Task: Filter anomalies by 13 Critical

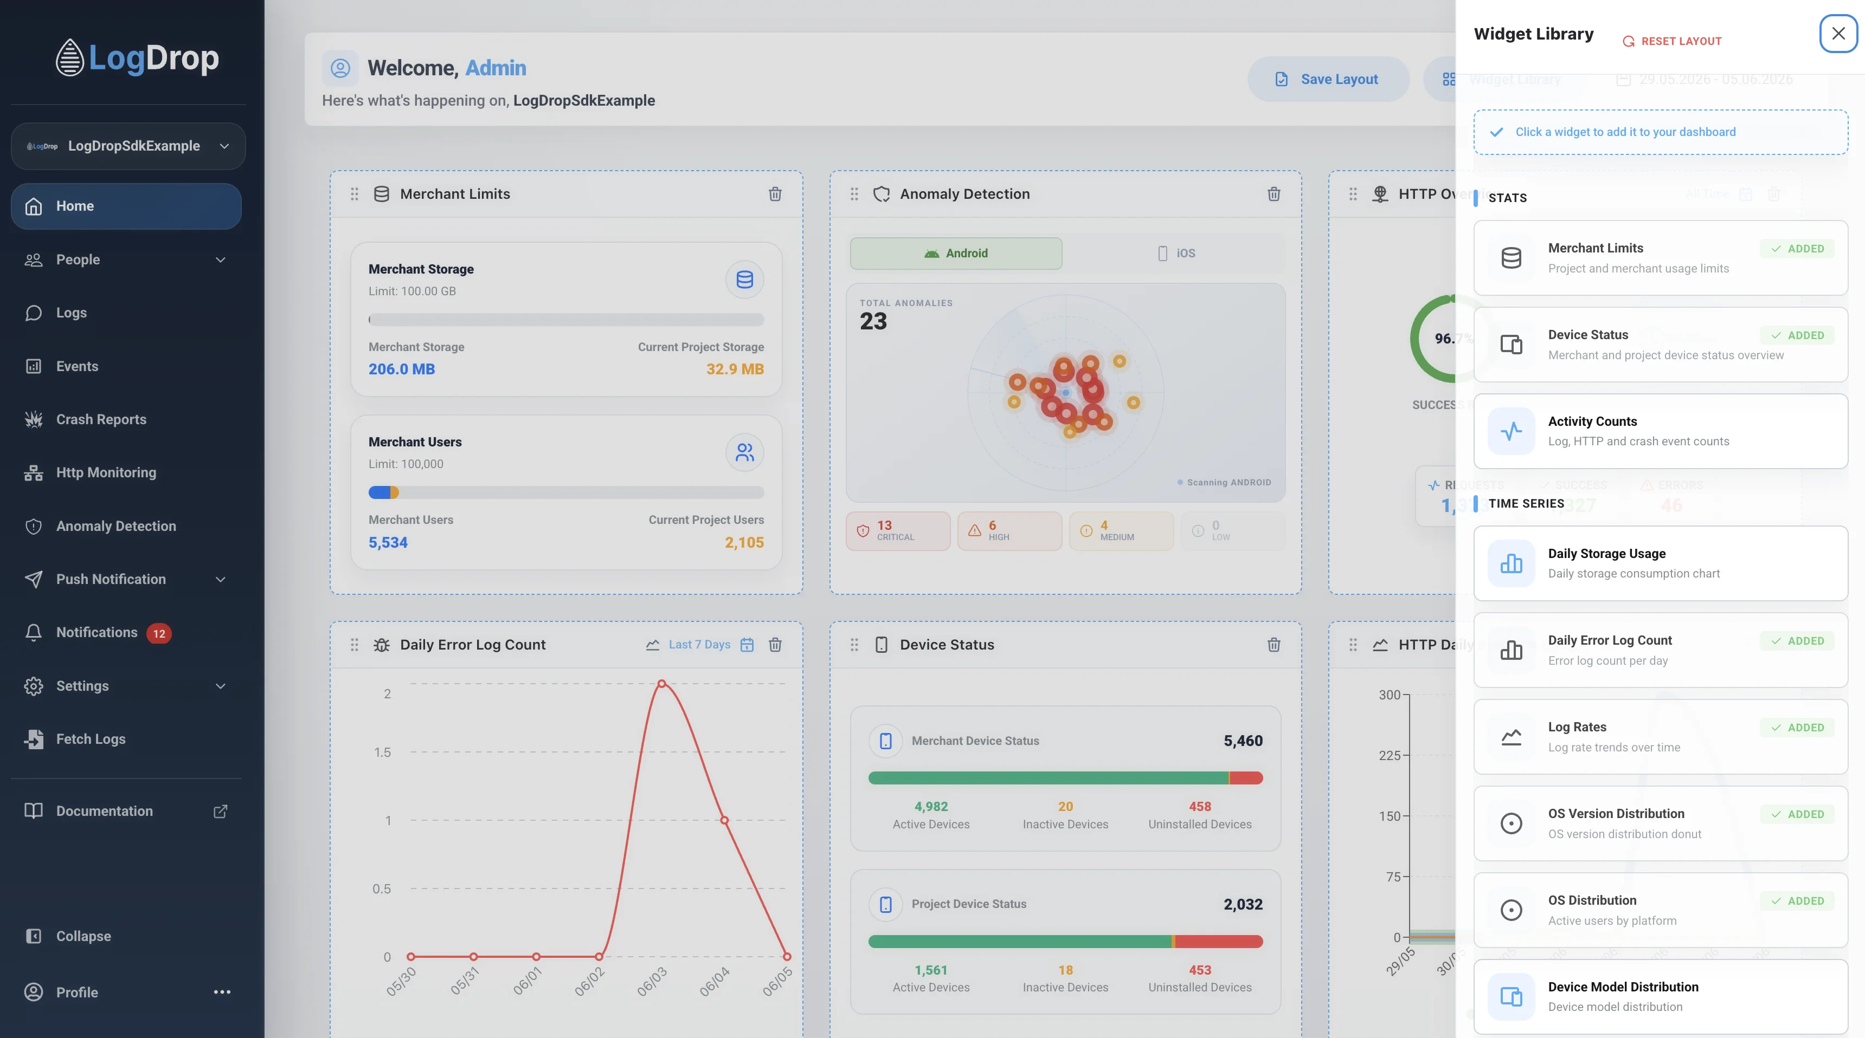Action: (898, 531)
